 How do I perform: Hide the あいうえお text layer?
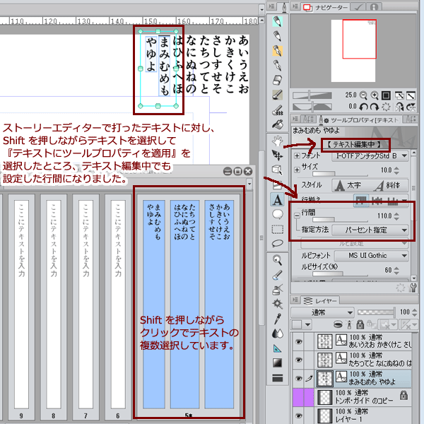(298, 342)
